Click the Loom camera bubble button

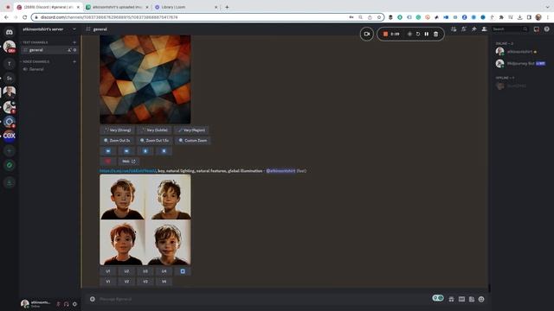click(x=367, y=35)
